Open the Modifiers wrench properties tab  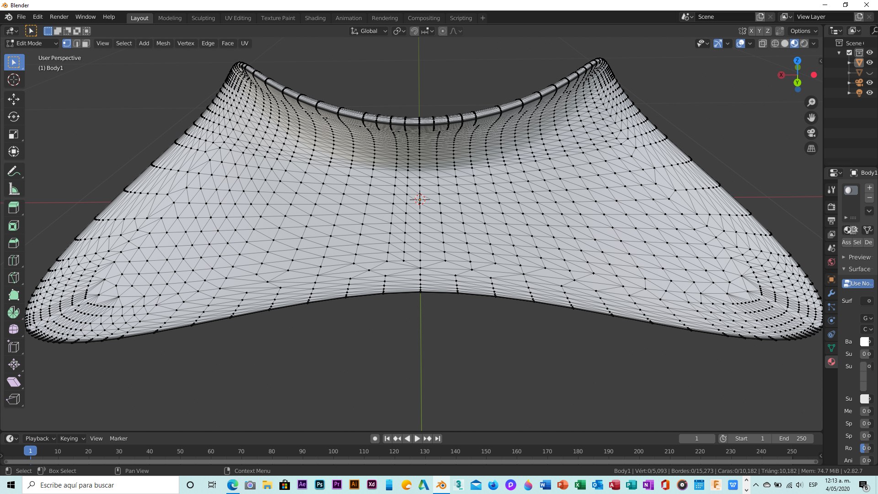pyautogui.click(x=831, y=293)
